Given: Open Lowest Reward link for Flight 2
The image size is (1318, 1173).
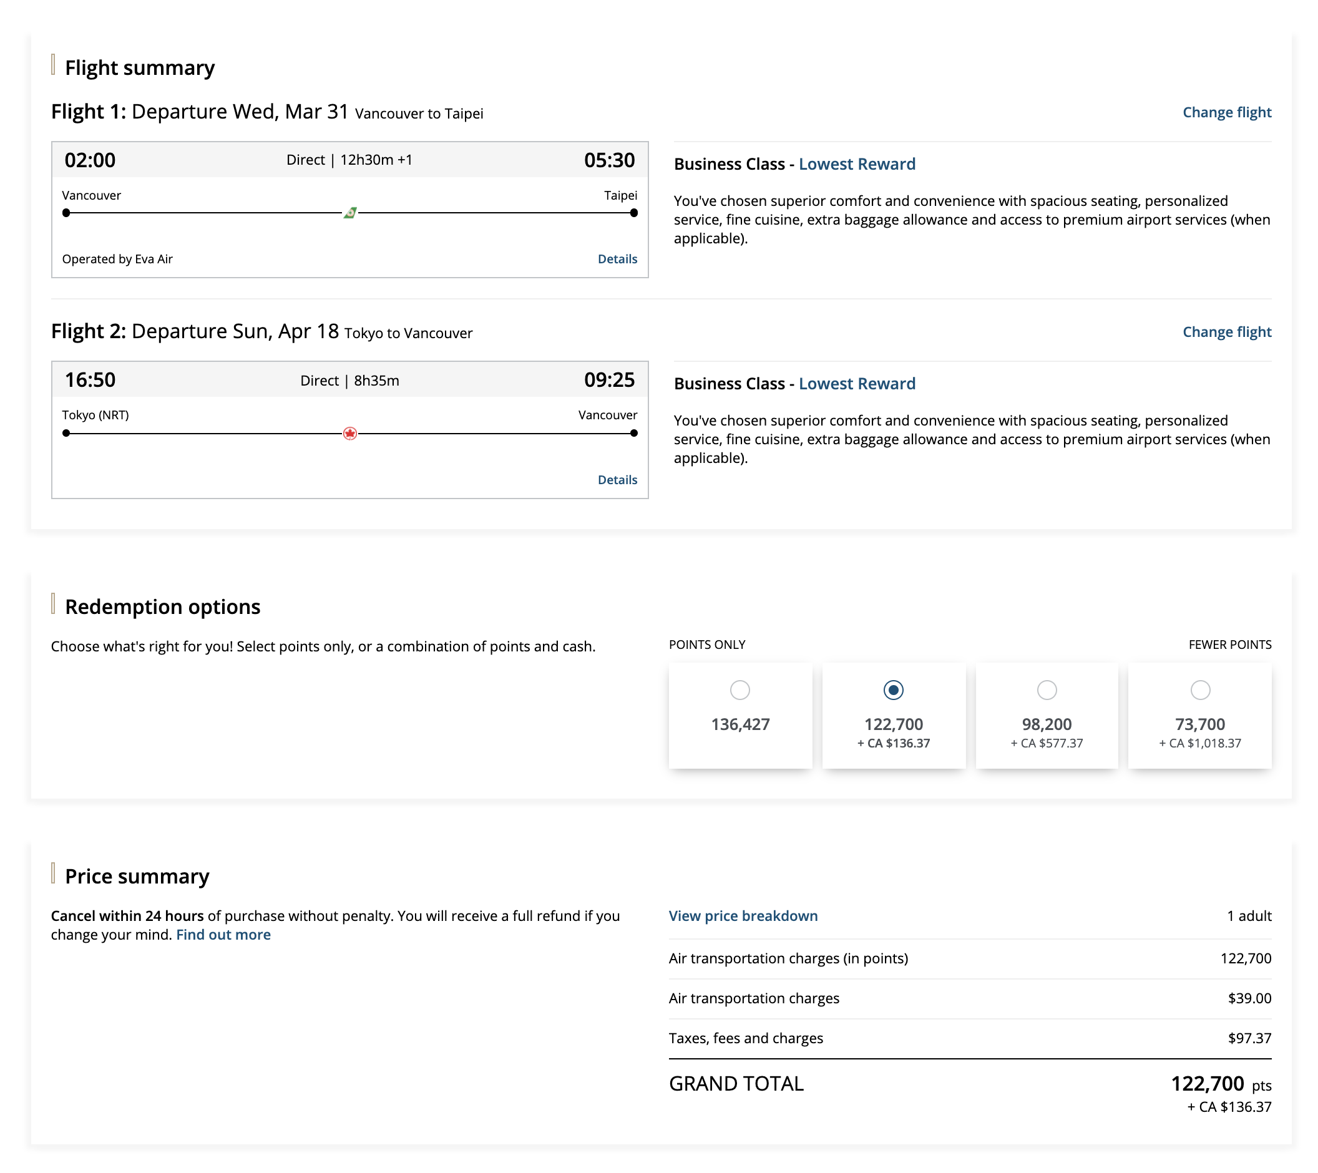Looking at the screenshot, I should point(856,383).
